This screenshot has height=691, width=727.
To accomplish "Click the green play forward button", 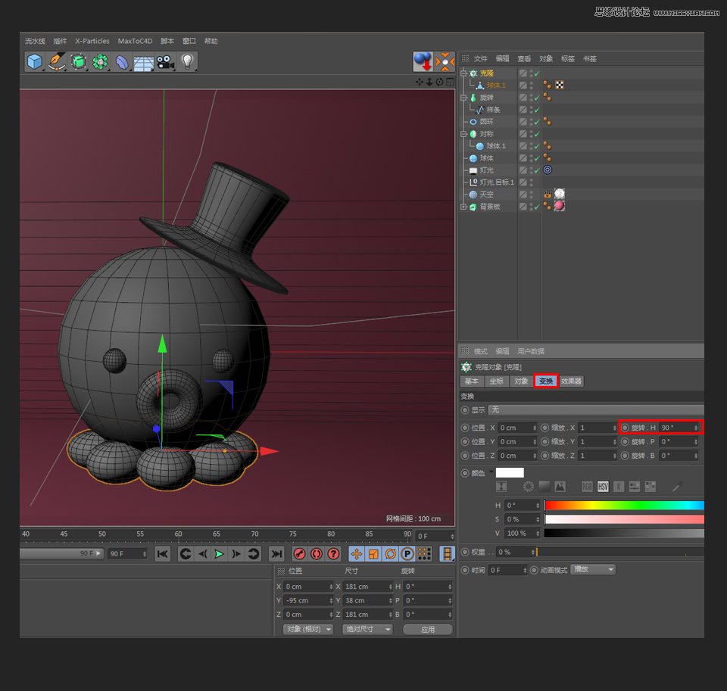I will pos(219,554).
